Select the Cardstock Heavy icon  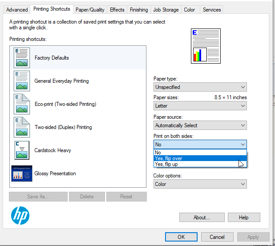tap(21, 150)
